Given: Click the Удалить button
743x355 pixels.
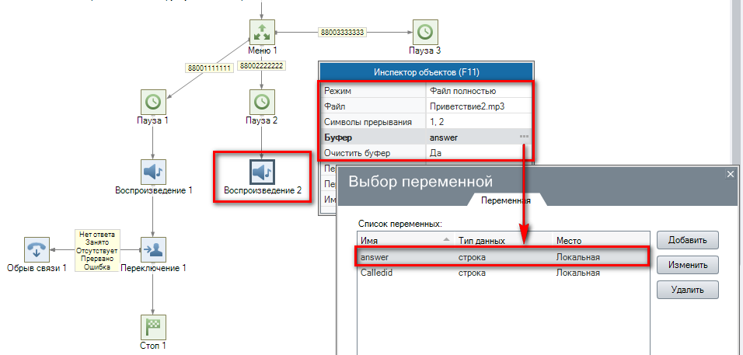Looking at the screenshot, I should (x=687, y=291).
